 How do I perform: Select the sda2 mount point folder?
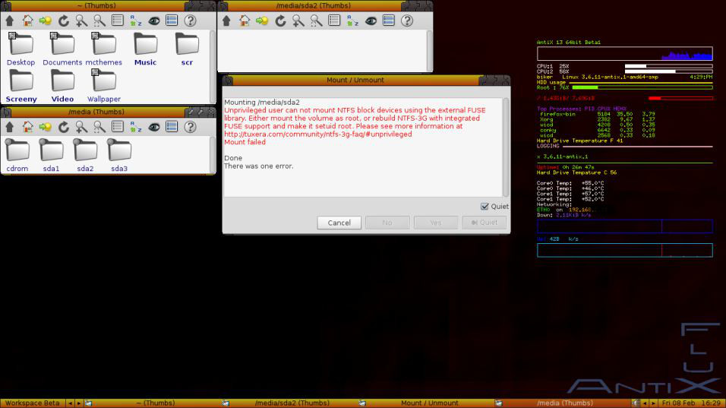pyautogui.click(x=85, y=156)
